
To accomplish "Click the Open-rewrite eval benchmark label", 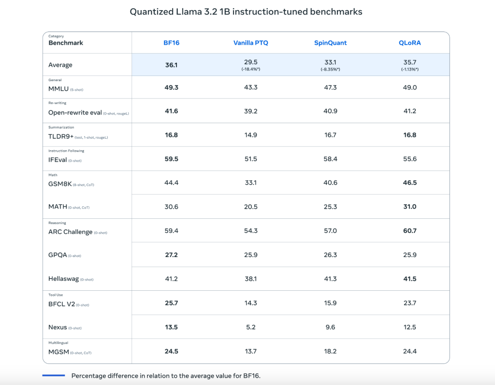I will (x=75, y=113).
